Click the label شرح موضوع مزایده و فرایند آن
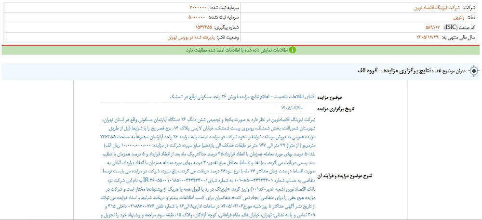Screen dimensions: 482x220 pos(345,176)
